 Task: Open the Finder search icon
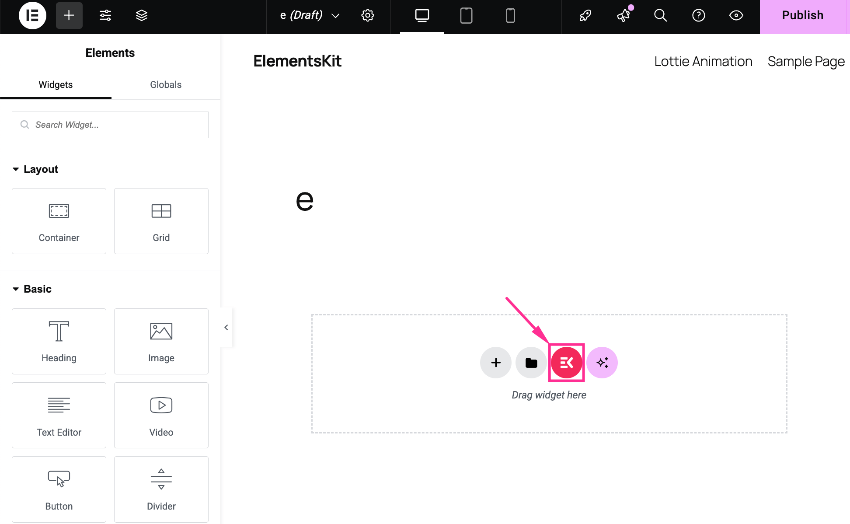[660, 16]
